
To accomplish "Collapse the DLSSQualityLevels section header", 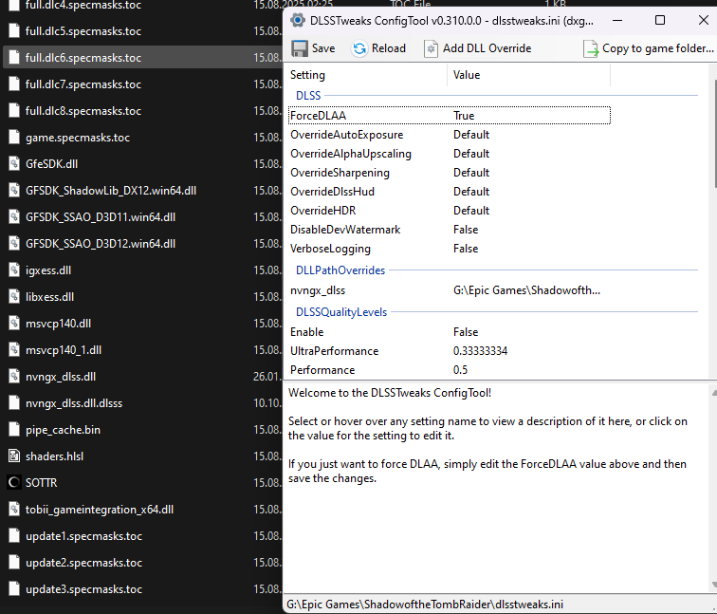I will (x=341, y=312).
